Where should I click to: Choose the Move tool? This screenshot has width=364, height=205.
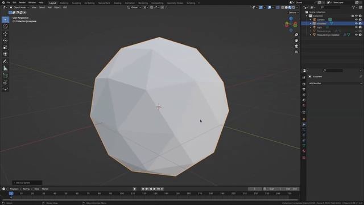point(5,34)
